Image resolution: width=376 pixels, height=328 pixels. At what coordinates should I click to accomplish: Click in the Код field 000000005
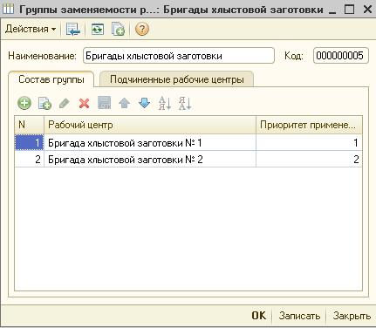coord(341,56)
